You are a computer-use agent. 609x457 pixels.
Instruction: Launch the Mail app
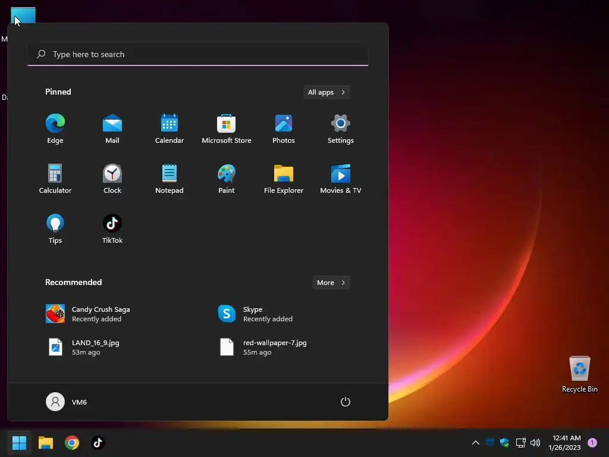[112, 129]
